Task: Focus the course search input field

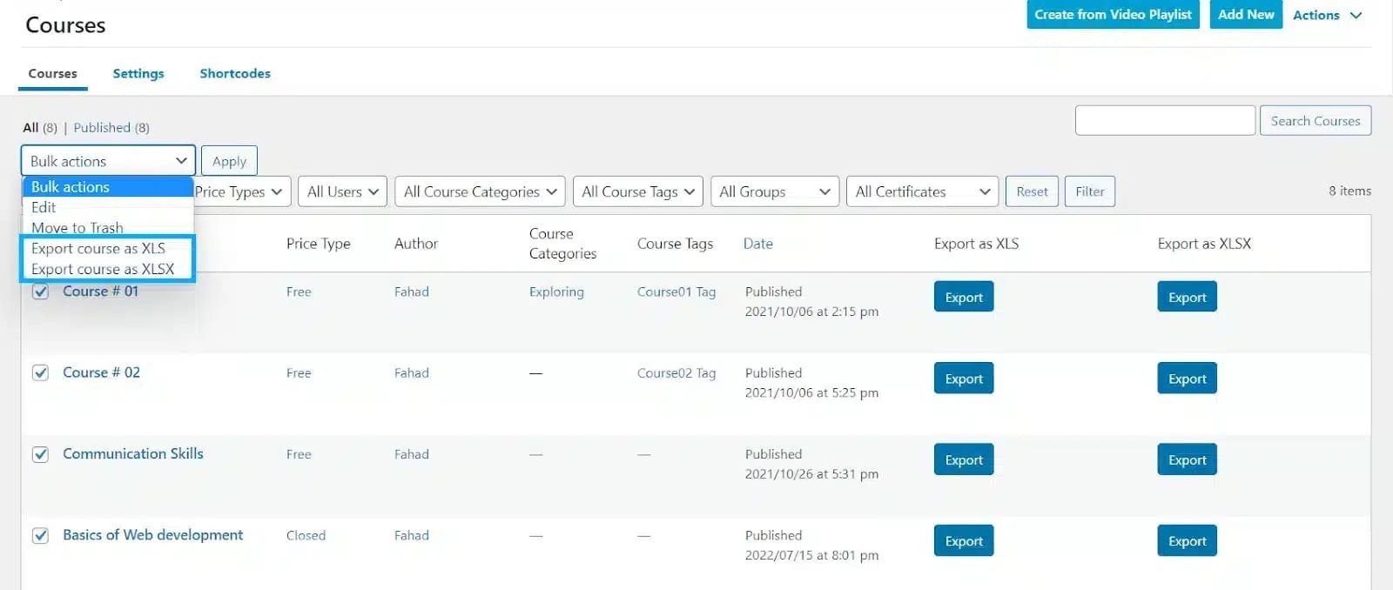Action: (x=1165, y=121)
